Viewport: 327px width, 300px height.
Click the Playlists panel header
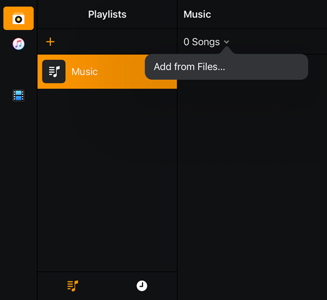tap(107, 14)
